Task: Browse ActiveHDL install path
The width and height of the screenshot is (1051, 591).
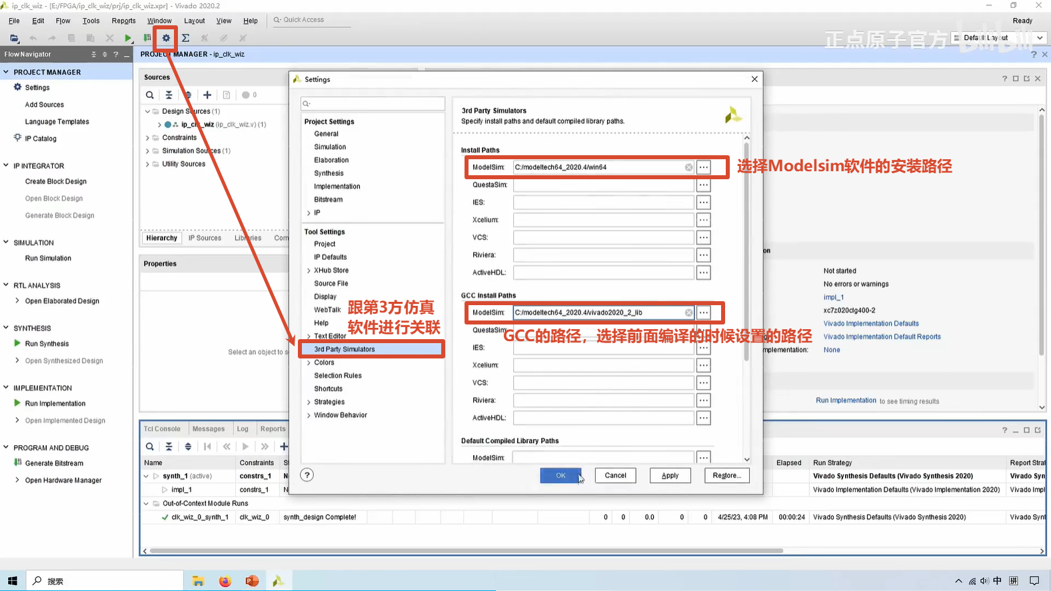Action: [703, 273]
